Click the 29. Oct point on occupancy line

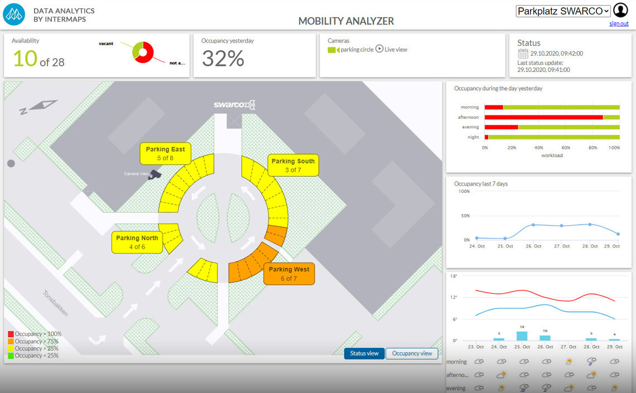click(x=618, y=234)
